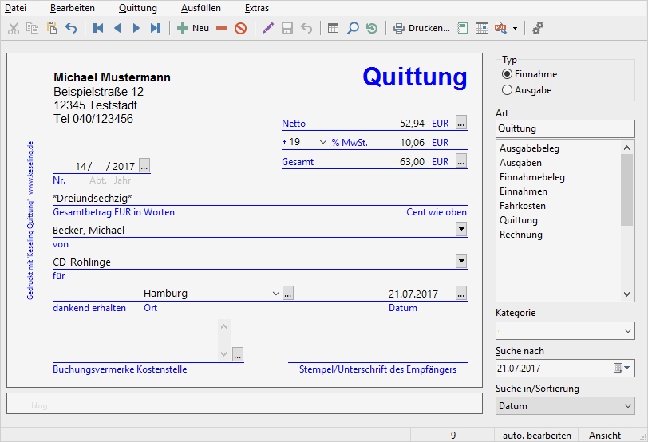Select Rechnung in the Art list
This screenshot has height=442, width=648.
[520, 235]
